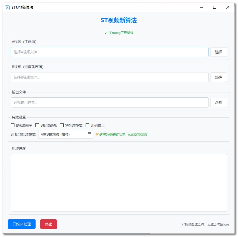Focus the 选择B视频文件 input field
Screen dimensions: 238x237
pyautogui.click(x=109, y=77)
